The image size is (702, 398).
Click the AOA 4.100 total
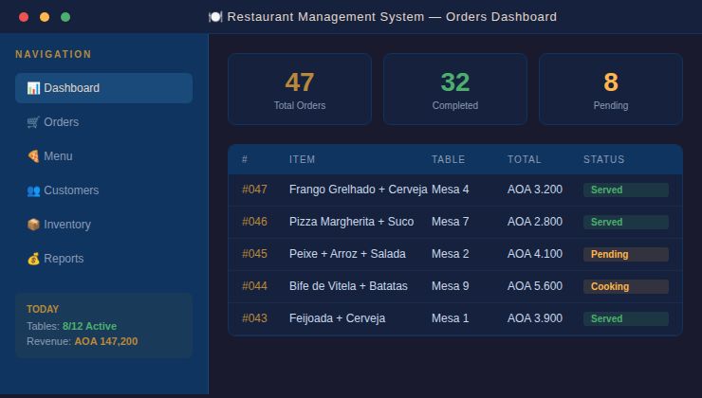click(x=534, y=254)
